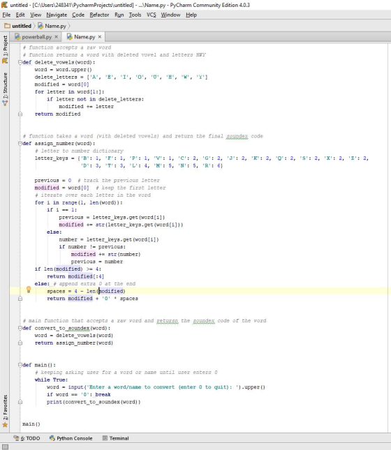Open the Python Console panel
This screenshot has width=391, height=450.
[71, 438]
